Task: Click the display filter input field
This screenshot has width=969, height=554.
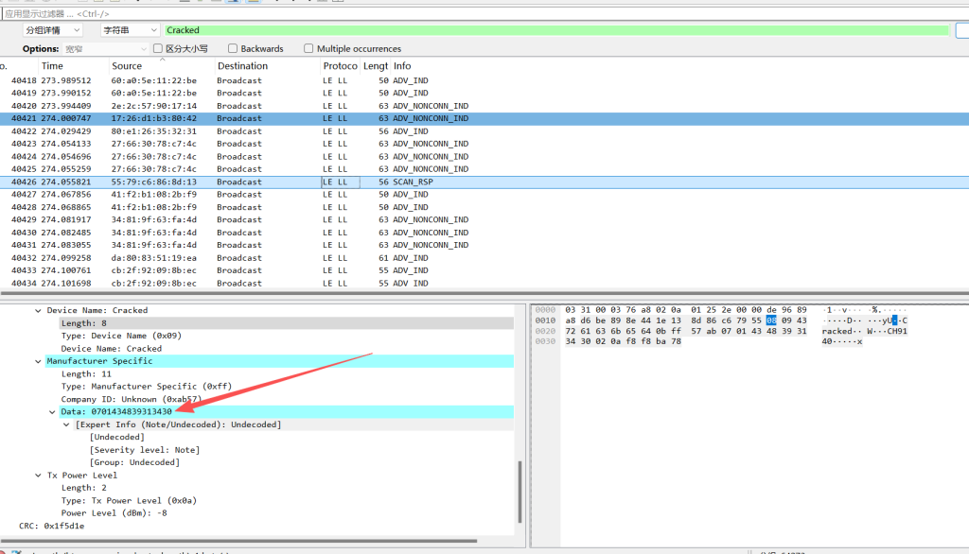Action: pos(473,13)
